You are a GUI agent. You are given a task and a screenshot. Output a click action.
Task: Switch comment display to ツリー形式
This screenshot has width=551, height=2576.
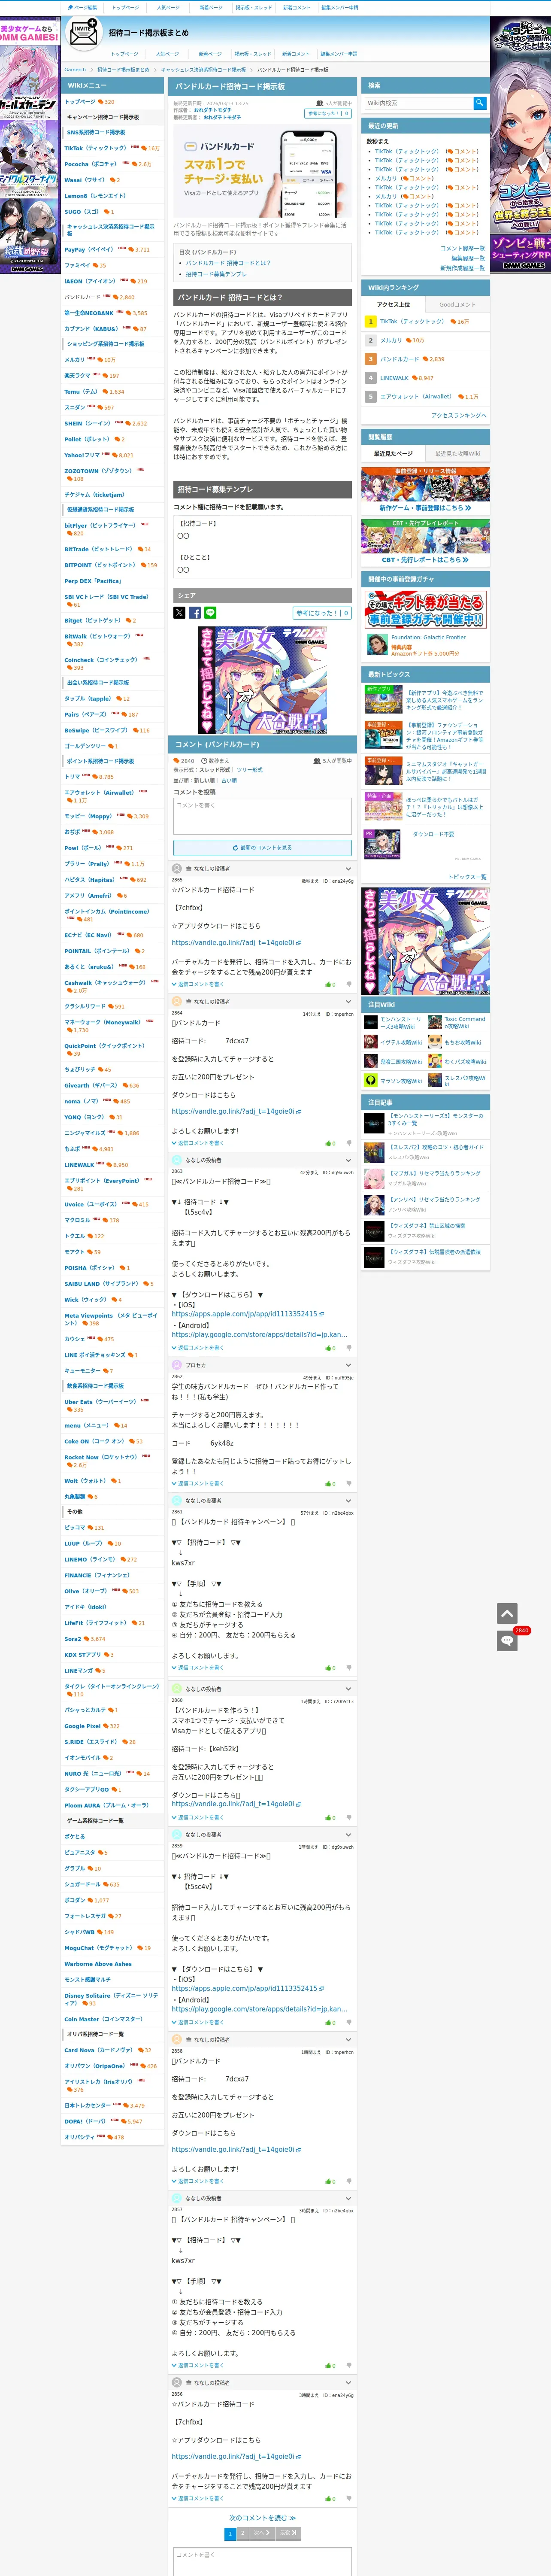(251, 770)
